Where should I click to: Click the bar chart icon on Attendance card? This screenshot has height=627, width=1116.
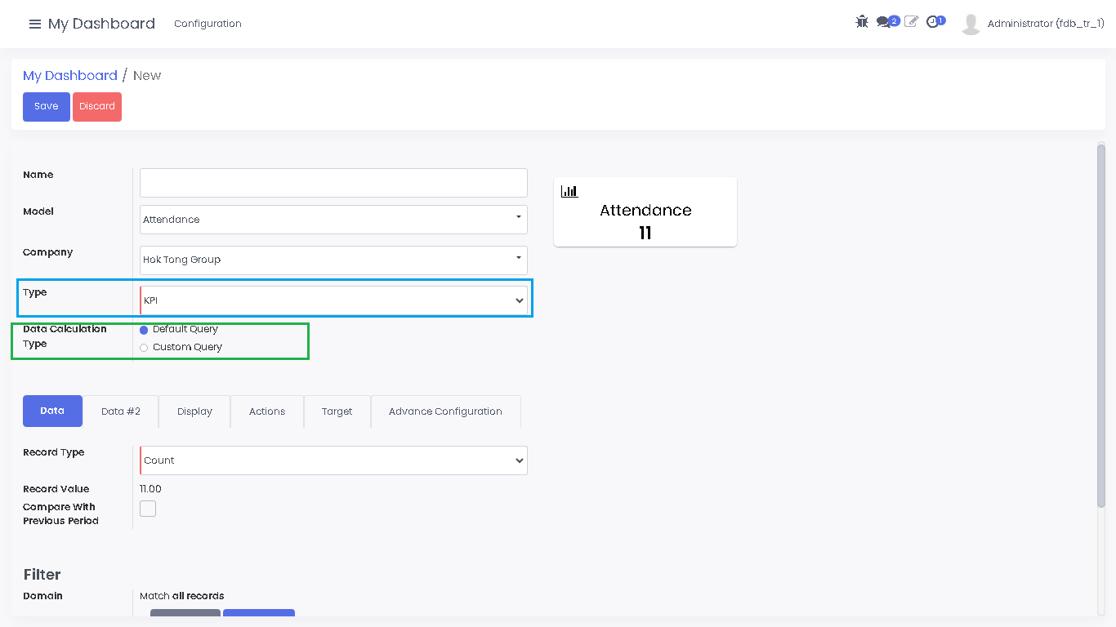click(569, 191)
